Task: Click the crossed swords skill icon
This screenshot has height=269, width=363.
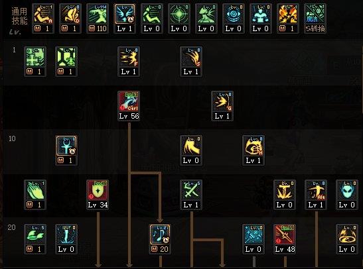Action: click(191, 190)
